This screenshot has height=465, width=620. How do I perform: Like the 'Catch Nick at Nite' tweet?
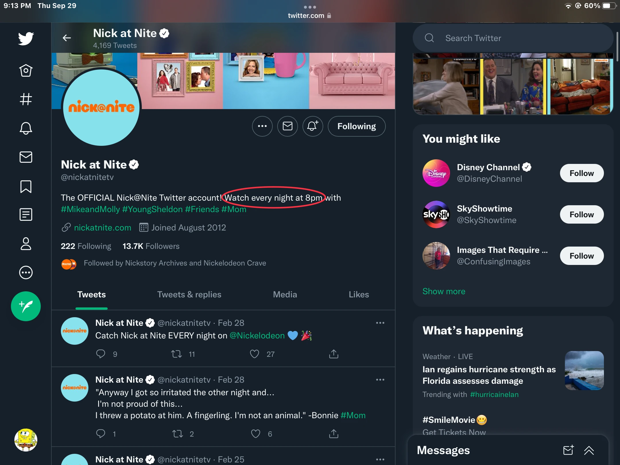coord(255,354)
